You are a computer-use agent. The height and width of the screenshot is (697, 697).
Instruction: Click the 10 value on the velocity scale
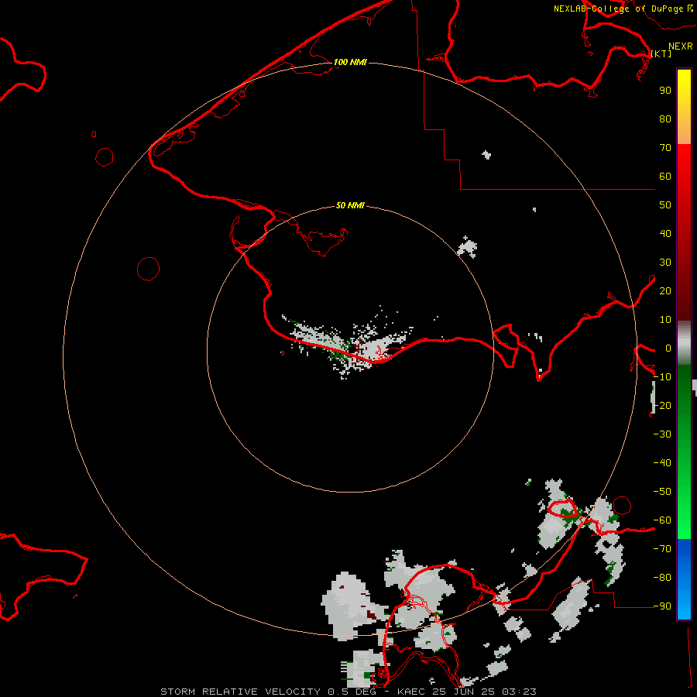(x=665, y=320)
